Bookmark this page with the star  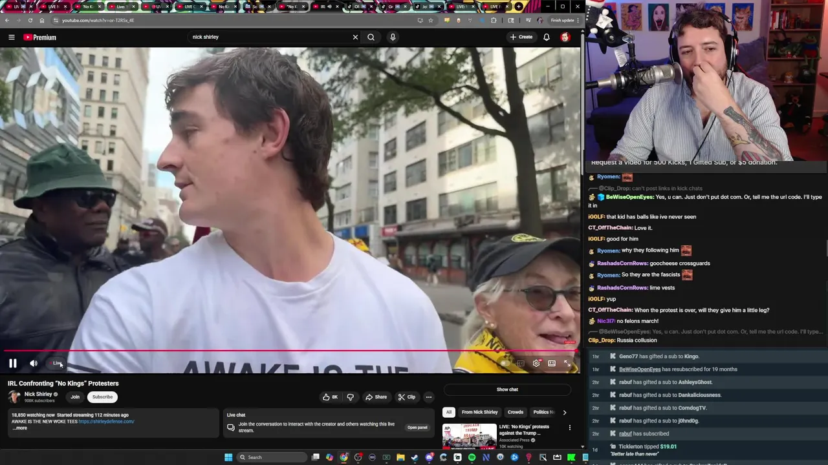(x=430, y=20)
